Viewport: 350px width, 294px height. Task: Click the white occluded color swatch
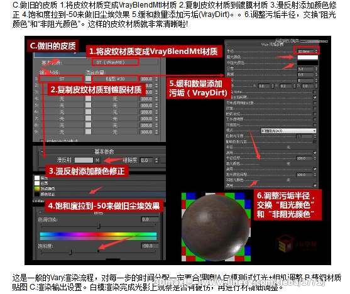point(308,57)
